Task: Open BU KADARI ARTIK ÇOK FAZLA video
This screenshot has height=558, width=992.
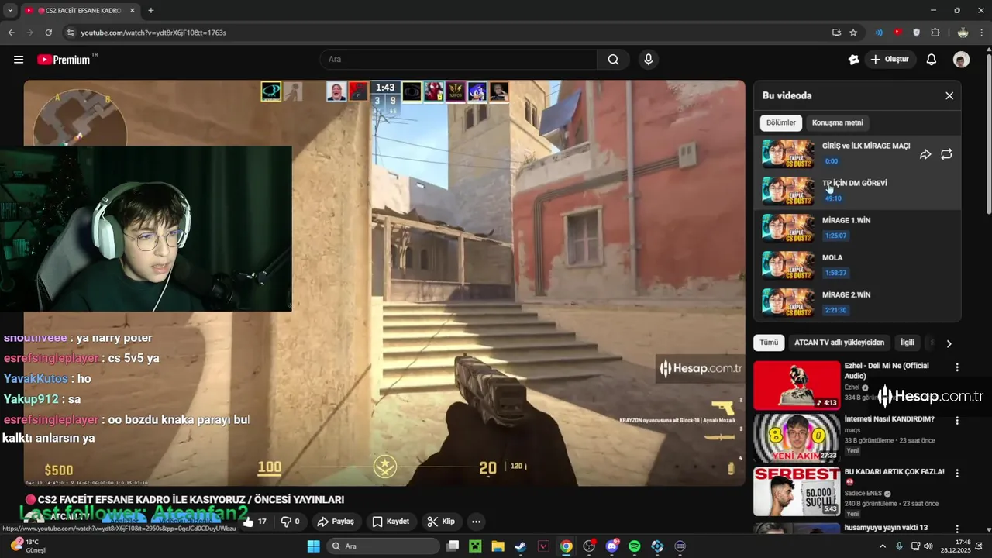Action: tap(797, 491)
